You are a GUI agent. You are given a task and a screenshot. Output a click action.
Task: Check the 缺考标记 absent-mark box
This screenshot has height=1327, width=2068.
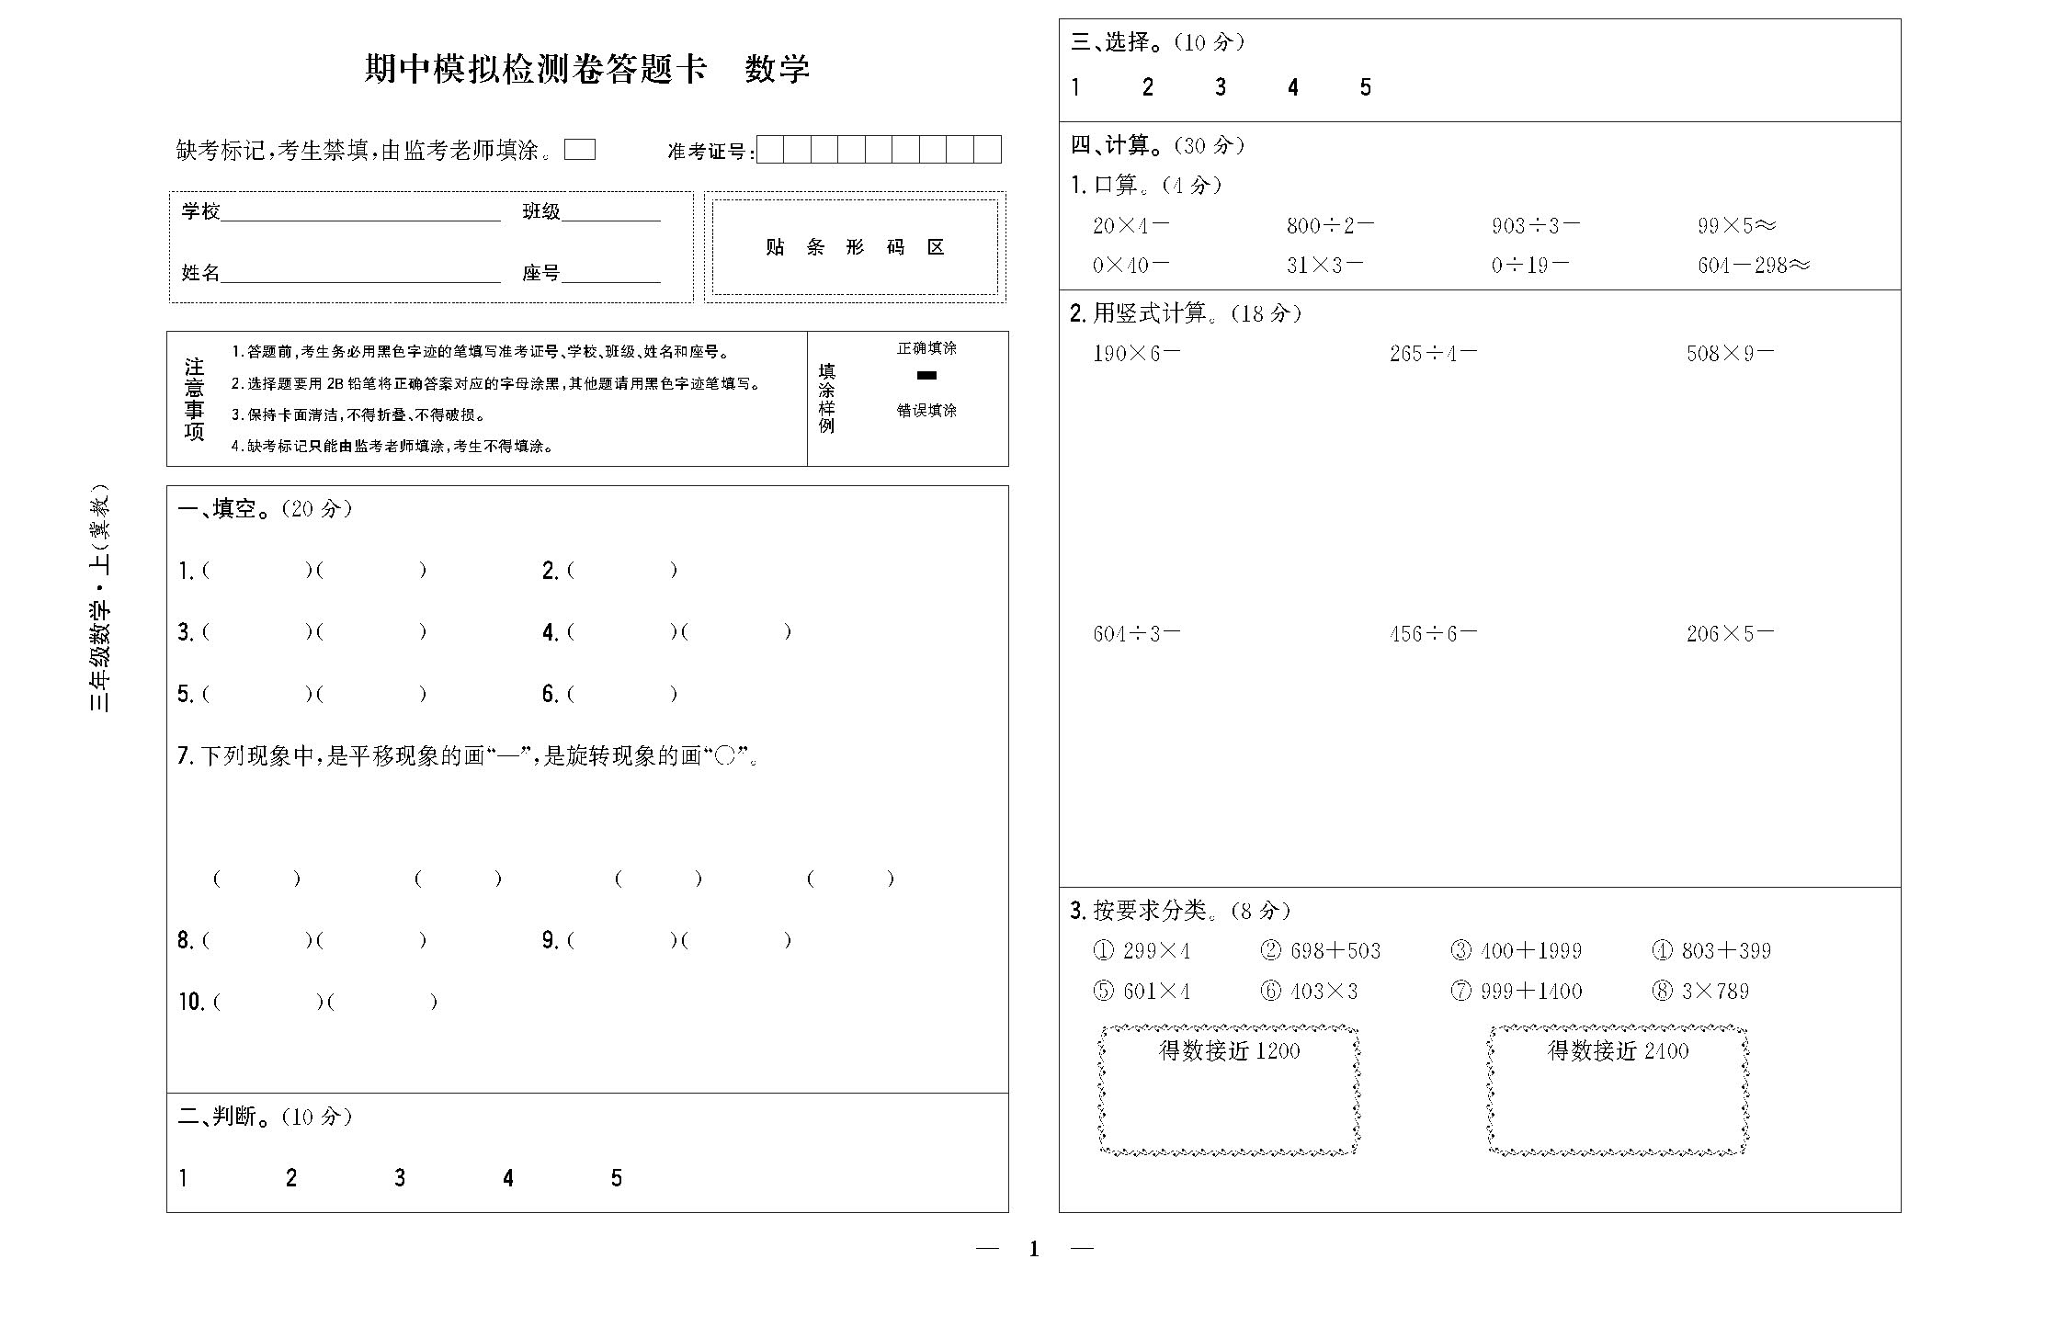[579, 150]
